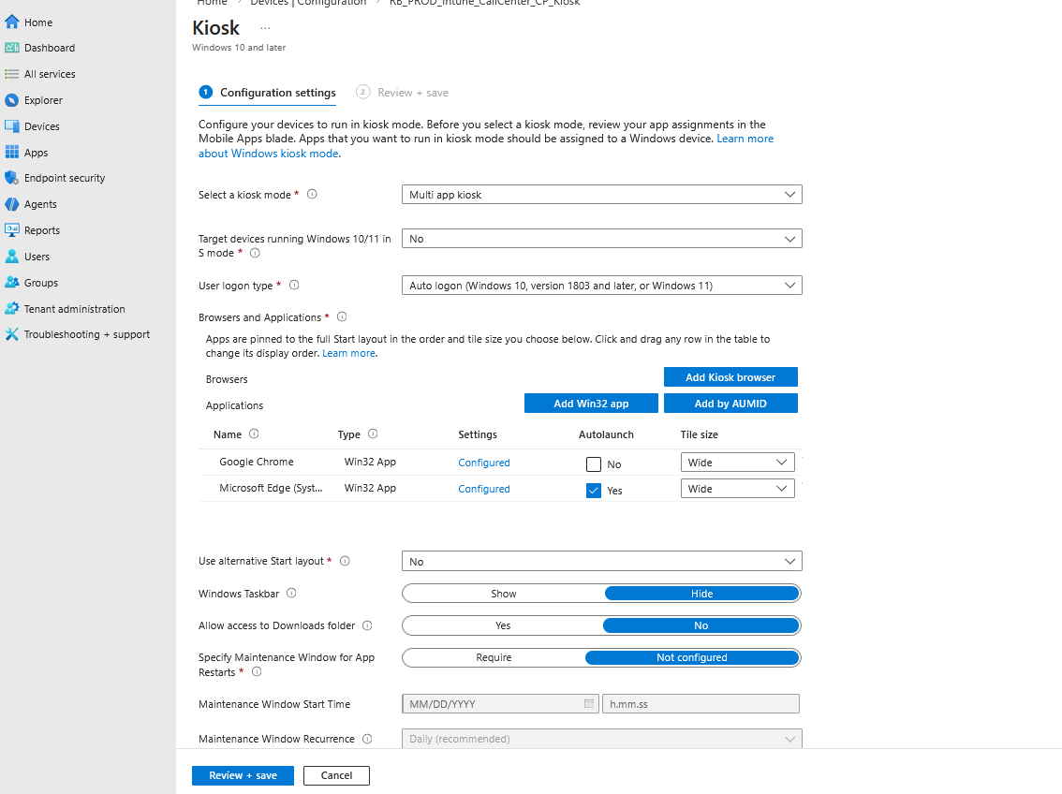
Task: Click the Agents icon in sidebar
Action: tap(11, 204)
